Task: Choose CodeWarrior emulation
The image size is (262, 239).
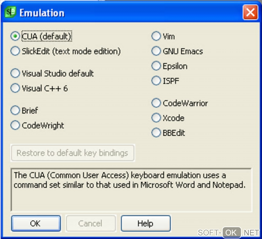Action: pos(156,103)
